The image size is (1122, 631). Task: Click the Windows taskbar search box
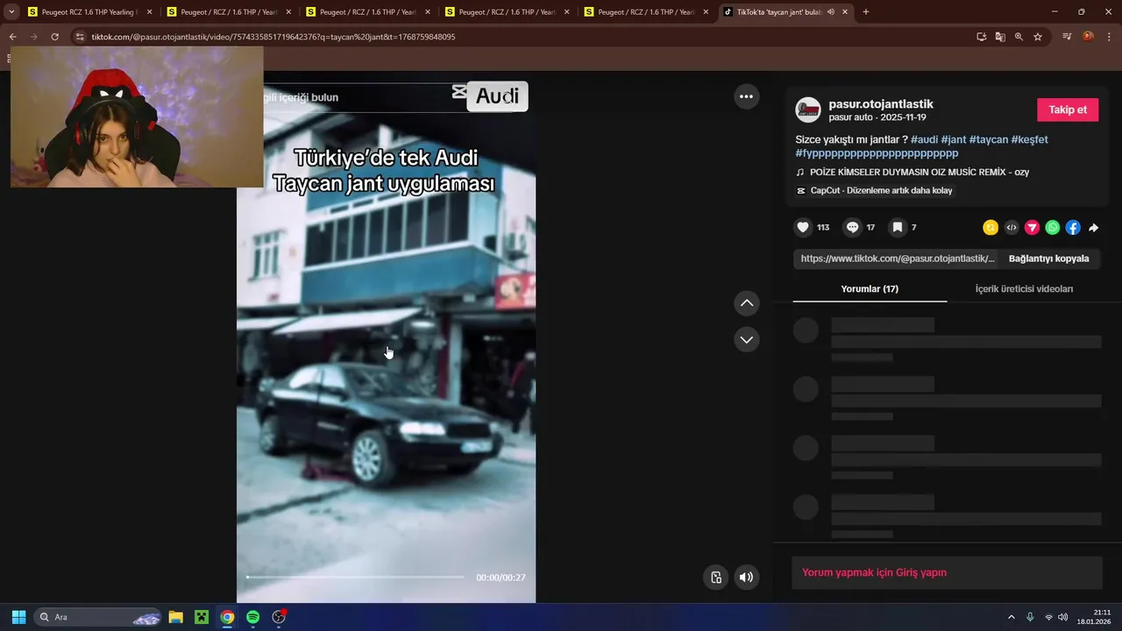tap(98, 617)
